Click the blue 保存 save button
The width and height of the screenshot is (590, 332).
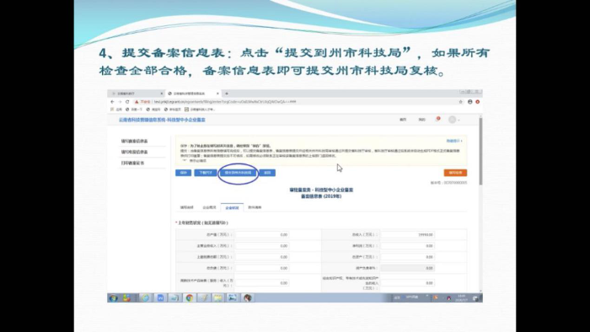(x=183, y=173)
